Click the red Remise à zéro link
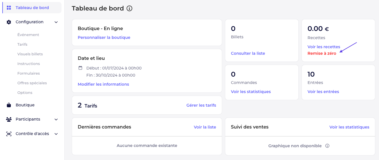This screenshot has height=160, width=379. point(322,53)
